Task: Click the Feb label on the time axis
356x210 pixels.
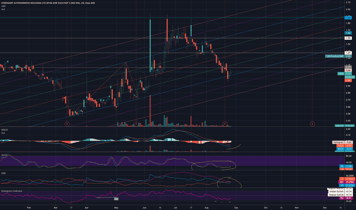Action: coord(29,207)
